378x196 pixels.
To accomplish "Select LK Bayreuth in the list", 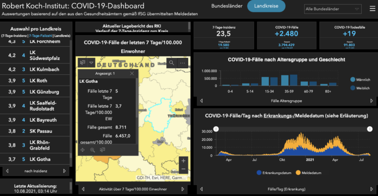I will [x=35, y=120].
